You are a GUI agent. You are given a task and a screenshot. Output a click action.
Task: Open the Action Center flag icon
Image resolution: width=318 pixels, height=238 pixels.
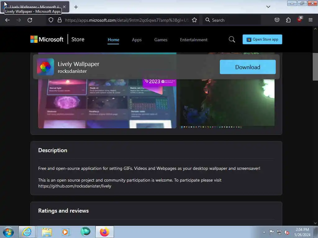[271, 232]
